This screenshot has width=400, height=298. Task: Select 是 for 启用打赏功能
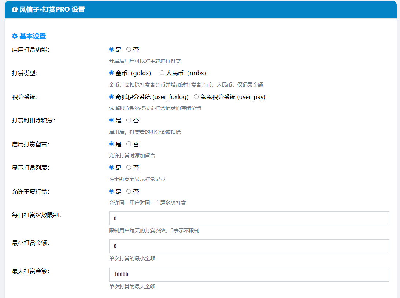point(112,49)
